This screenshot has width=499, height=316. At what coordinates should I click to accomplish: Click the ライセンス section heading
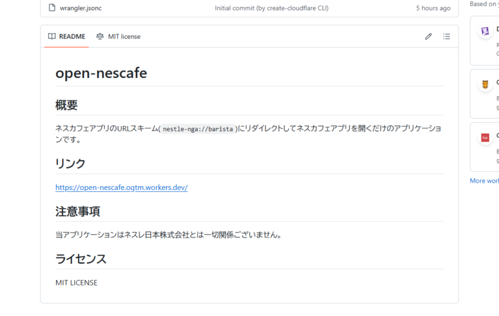[81, 259]
